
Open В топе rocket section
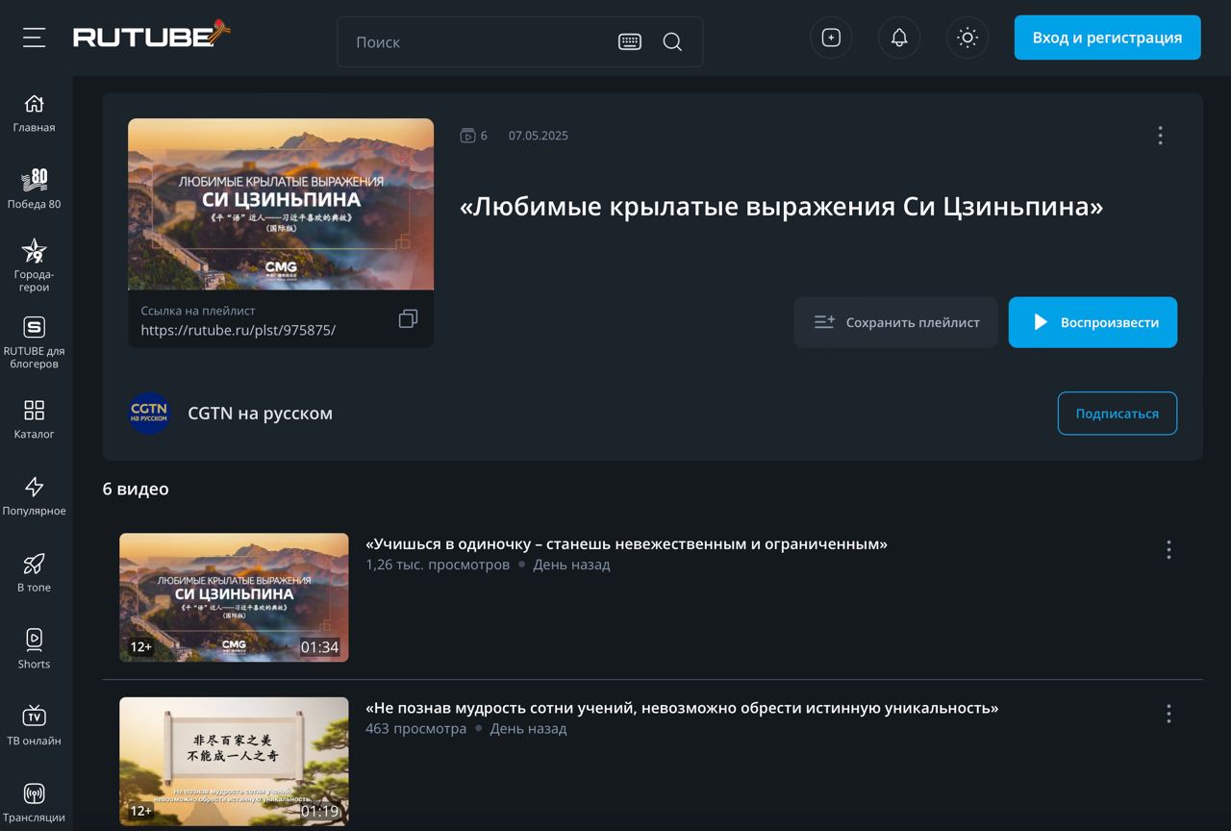pos(34,572)
